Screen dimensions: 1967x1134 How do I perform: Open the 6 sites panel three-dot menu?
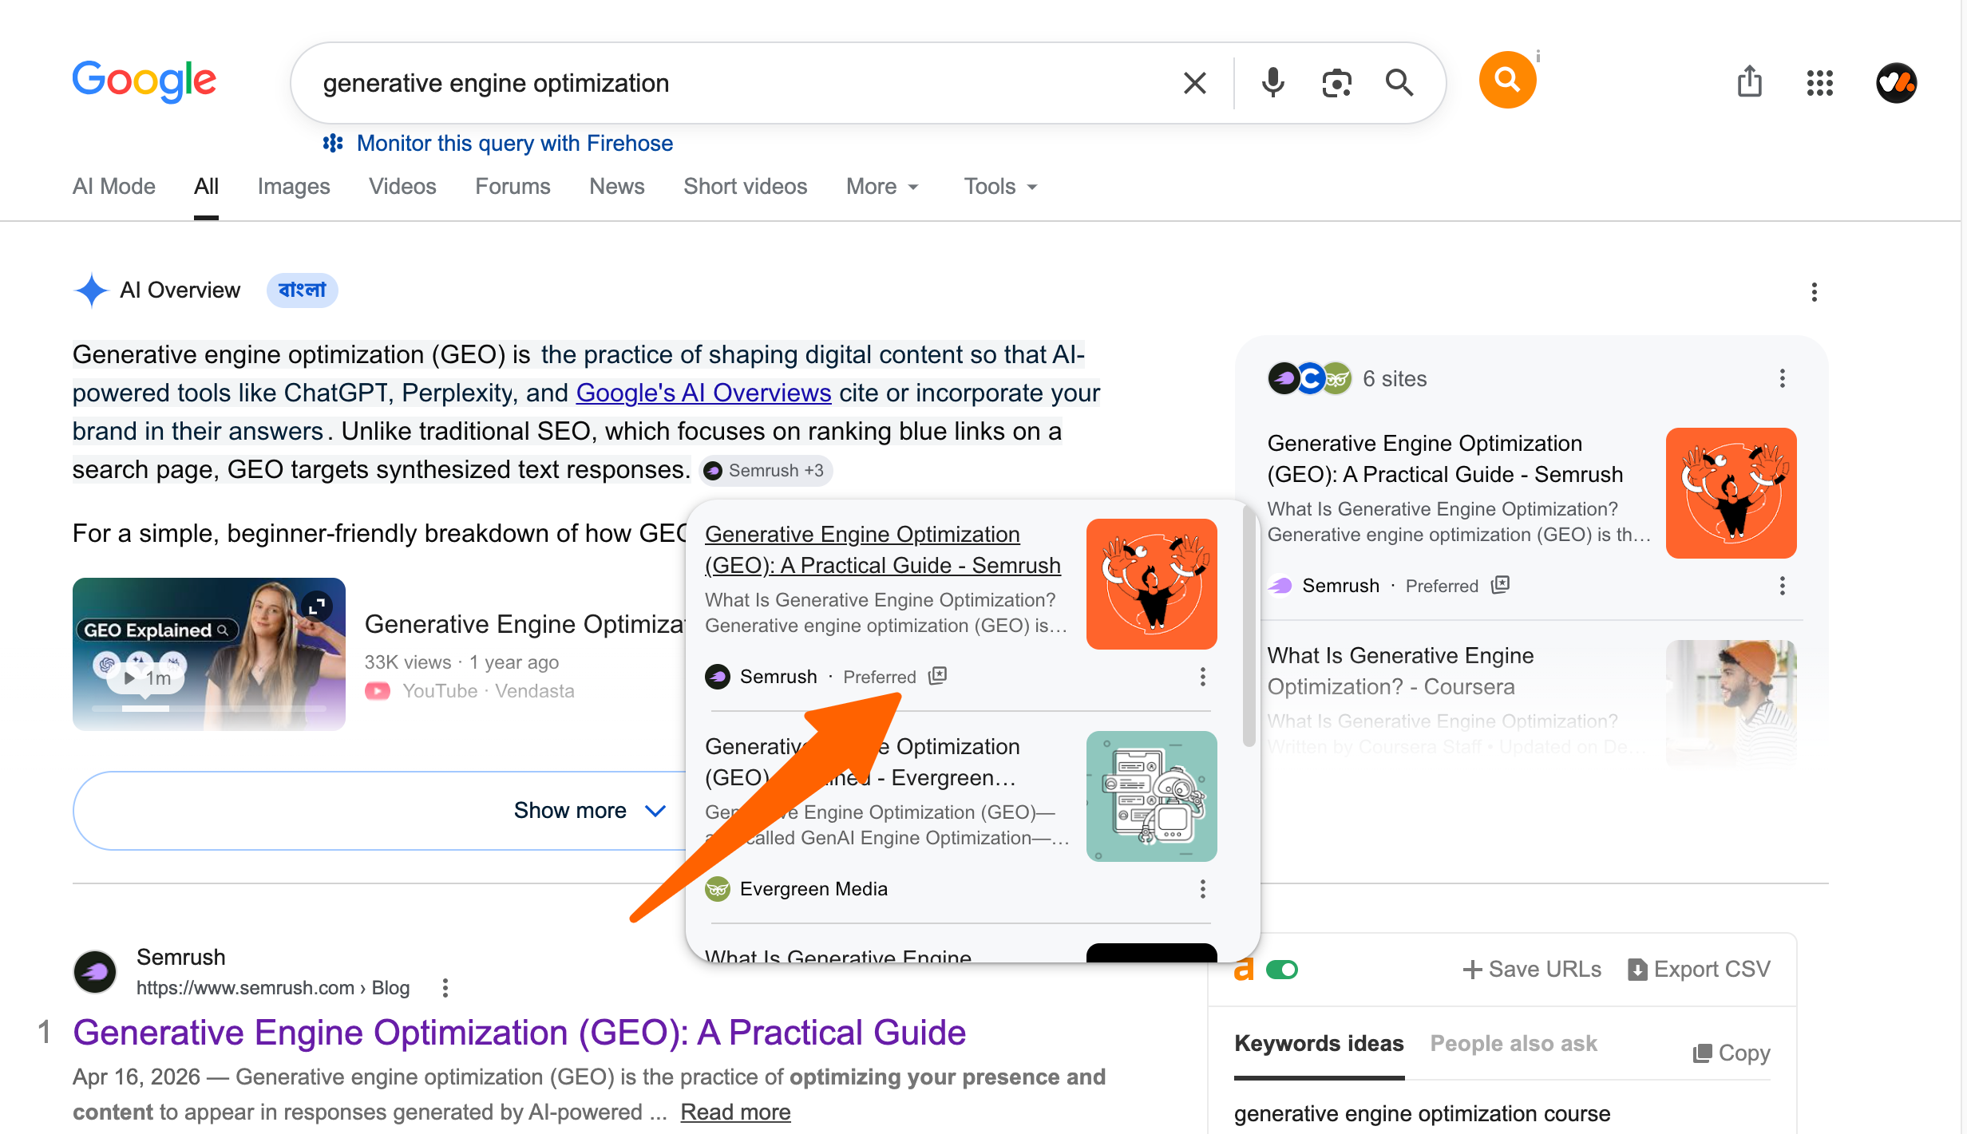click(1782, 378)
